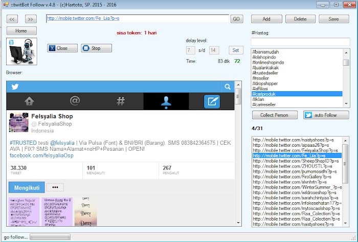Open Twitter search magnifier icon
Image resolution: width=358 pixels, height=242 pixels.
[x=228, y=87]
